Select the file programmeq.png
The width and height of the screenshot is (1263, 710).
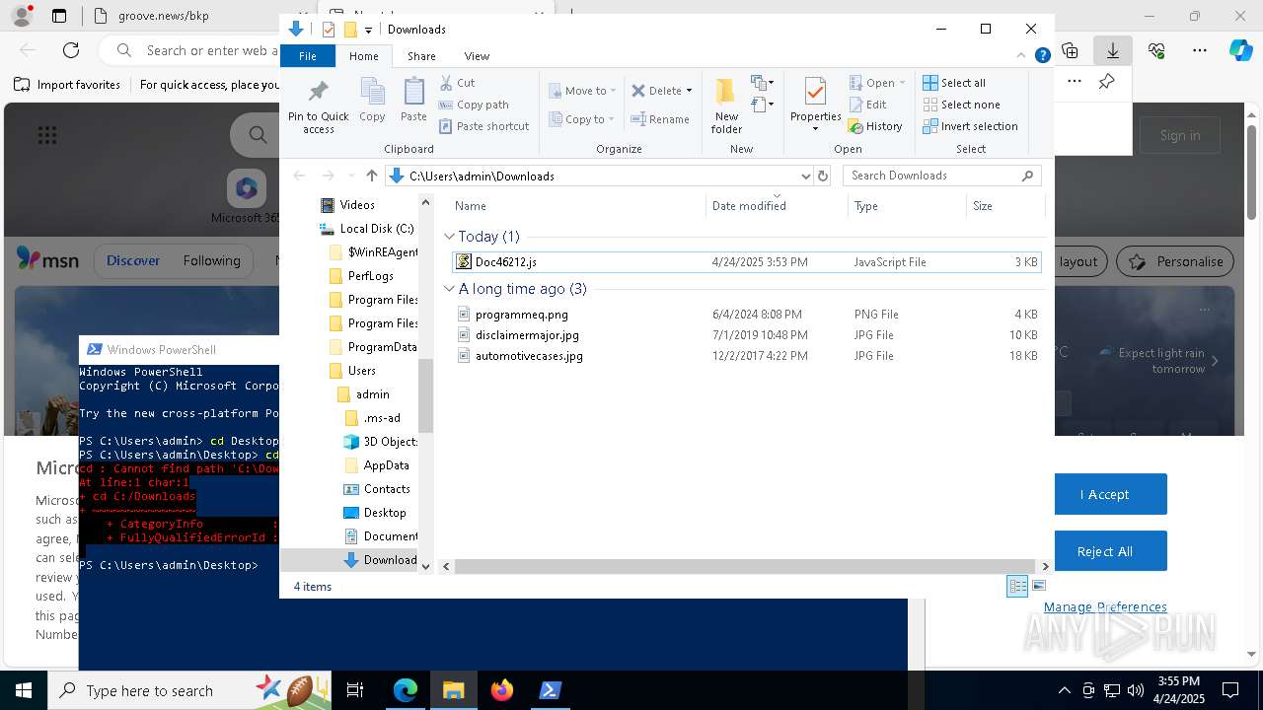pyautogui.click(x=746, y=315)
